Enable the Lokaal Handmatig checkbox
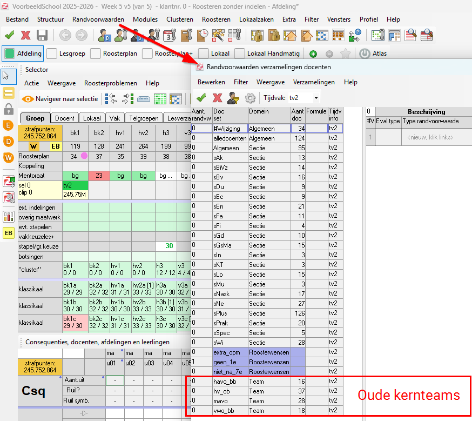472x421 pixels. click(x=239, y=54)
